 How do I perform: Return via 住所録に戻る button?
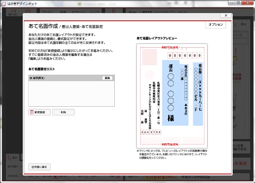(39, 167)
